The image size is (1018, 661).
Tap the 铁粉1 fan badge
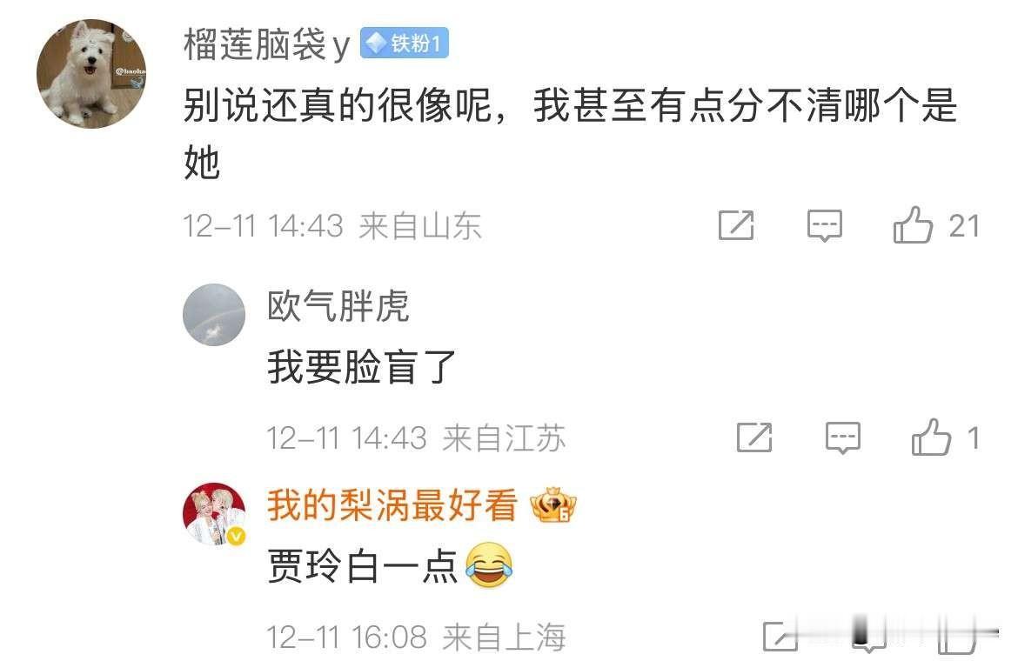click(405, 43)
